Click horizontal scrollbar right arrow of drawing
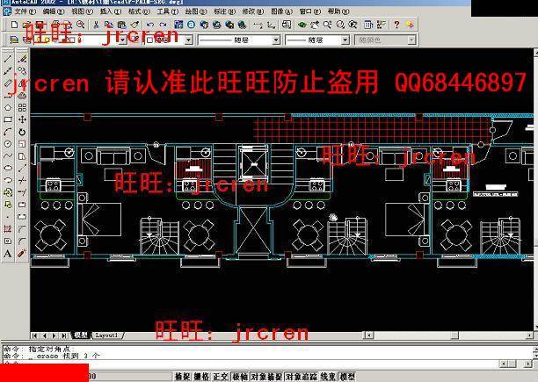 [530, 335]
